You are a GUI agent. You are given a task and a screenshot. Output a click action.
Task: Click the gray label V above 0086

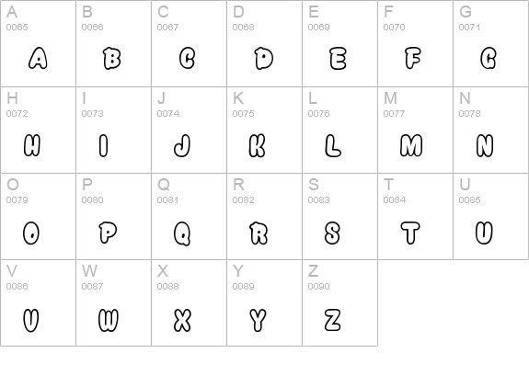12,270
